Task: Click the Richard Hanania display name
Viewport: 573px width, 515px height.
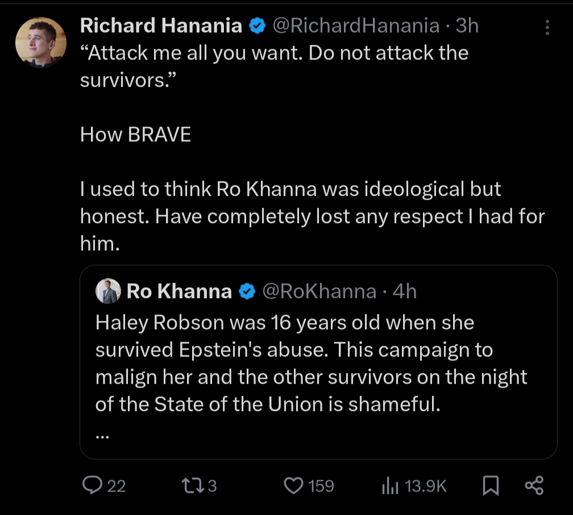Action: pos(161,26)
